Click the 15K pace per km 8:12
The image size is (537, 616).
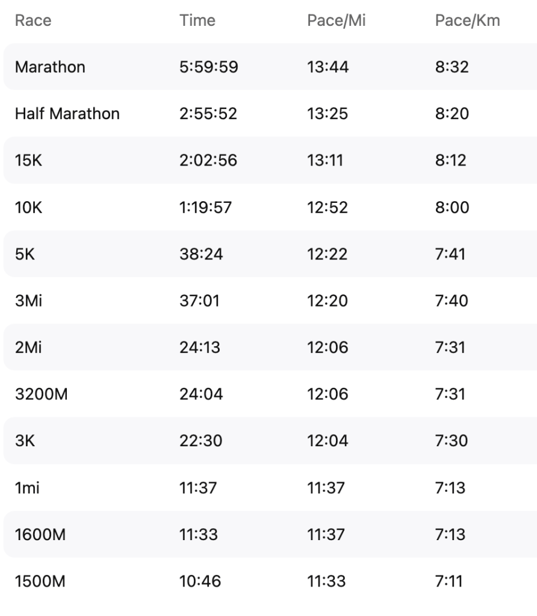(450, 160)
